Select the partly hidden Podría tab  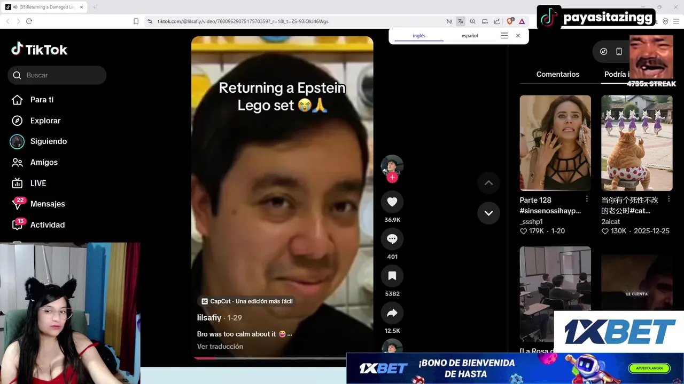(x=617, y=74)
